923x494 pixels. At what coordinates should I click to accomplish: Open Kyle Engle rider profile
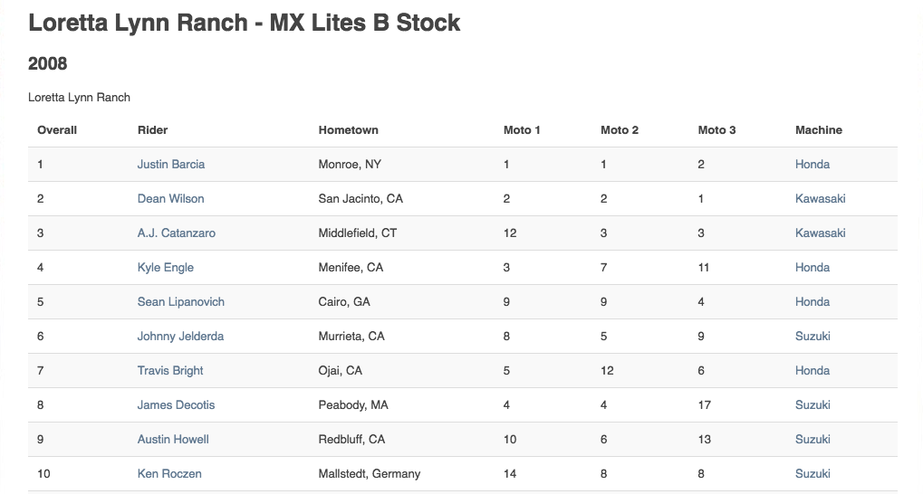(x=166, y=268)
